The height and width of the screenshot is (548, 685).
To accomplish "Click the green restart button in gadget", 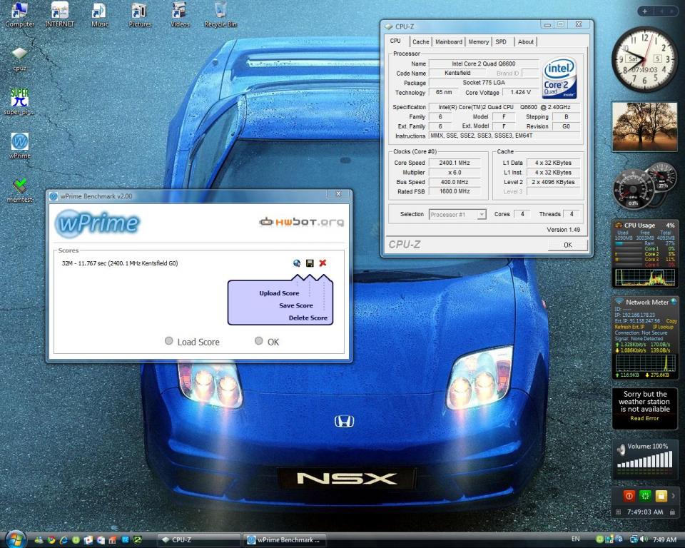I will [645, 496].
